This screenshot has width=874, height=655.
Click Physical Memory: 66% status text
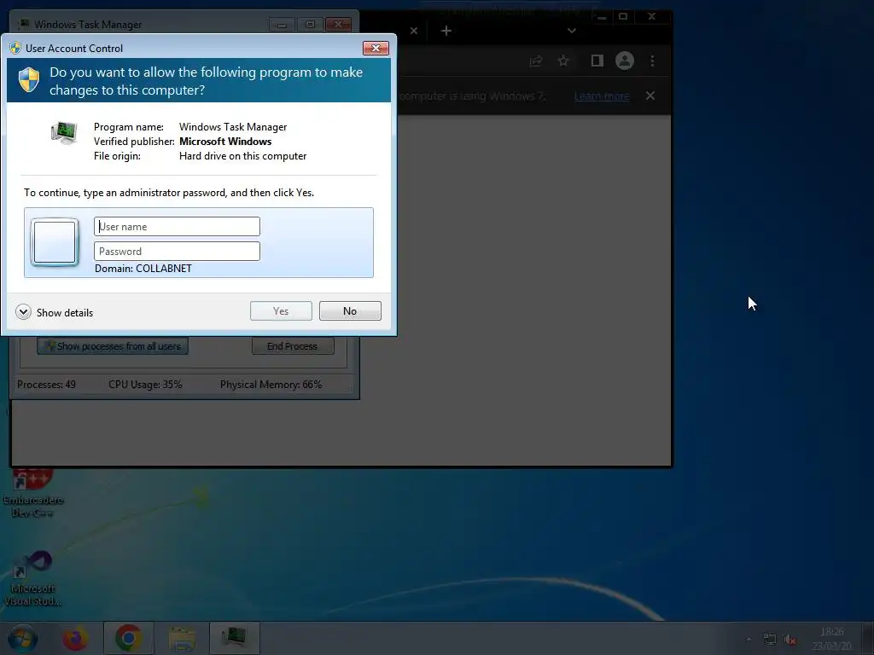[271, 385]
